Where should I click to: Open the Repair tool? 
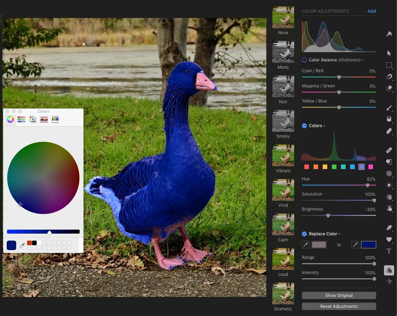(x=389, y=150)
